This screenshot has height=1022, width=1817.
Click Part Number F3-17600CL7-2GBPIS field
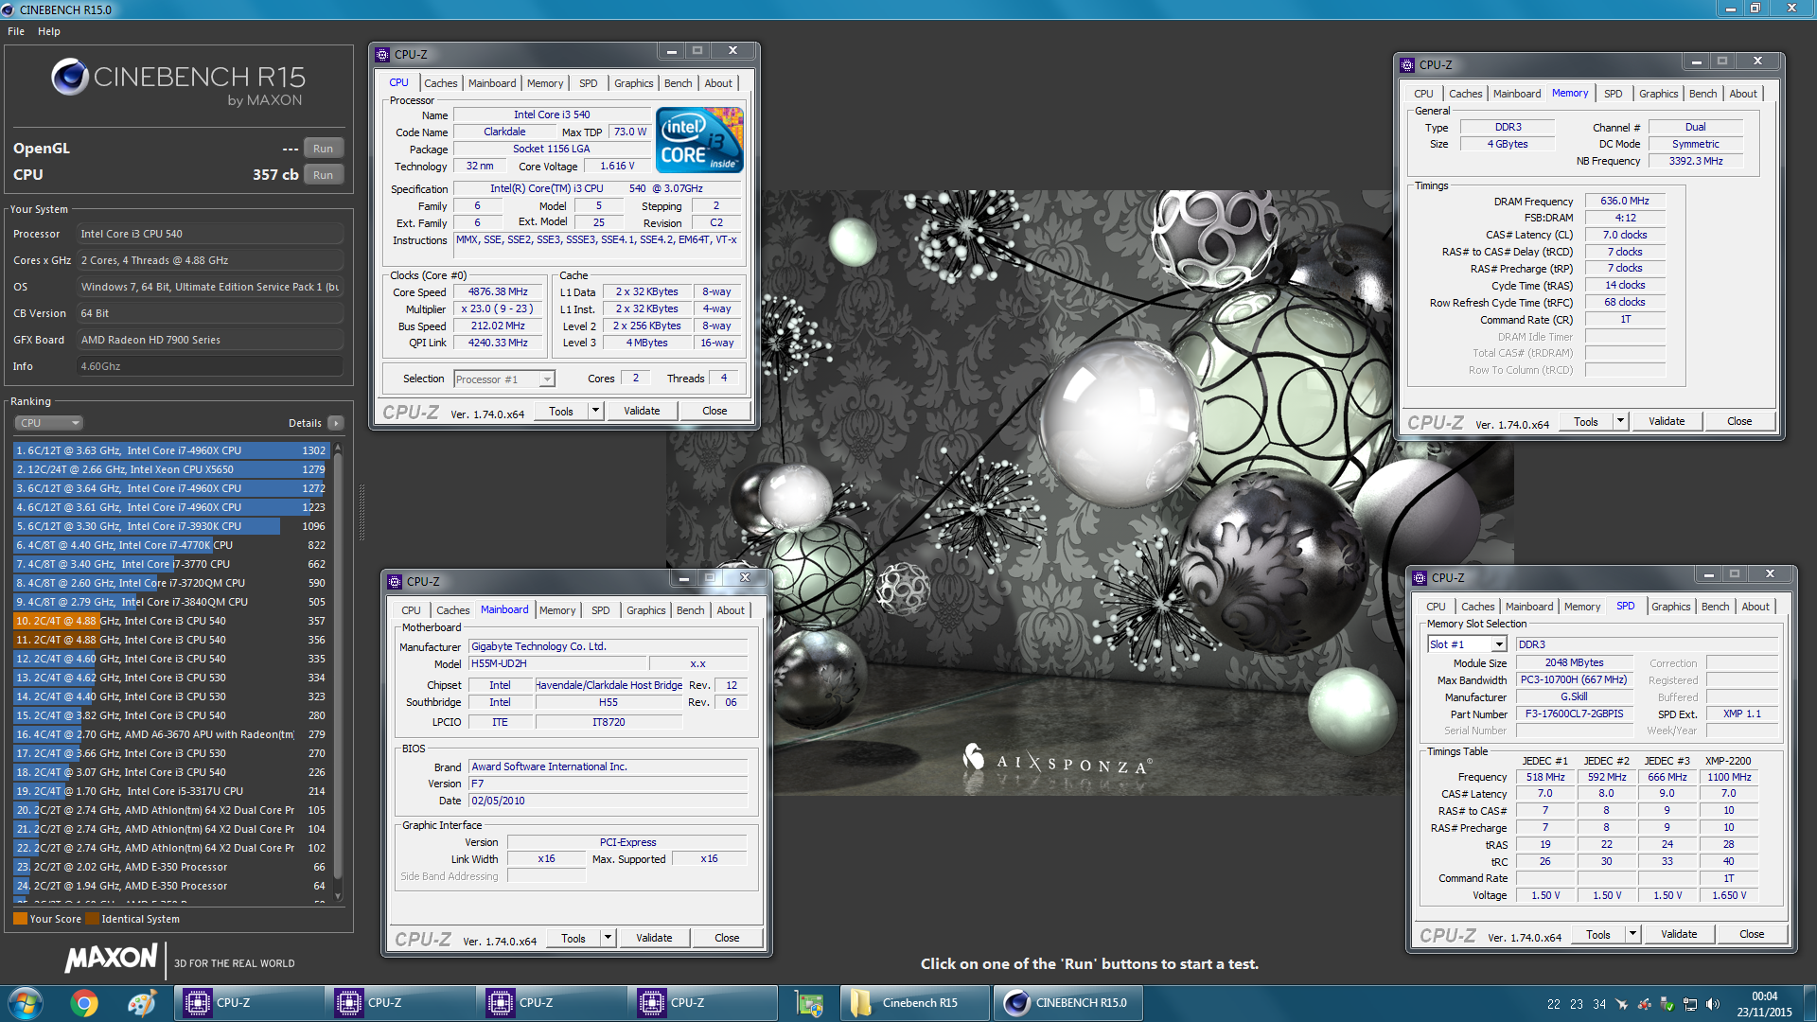pos(1575,714)
